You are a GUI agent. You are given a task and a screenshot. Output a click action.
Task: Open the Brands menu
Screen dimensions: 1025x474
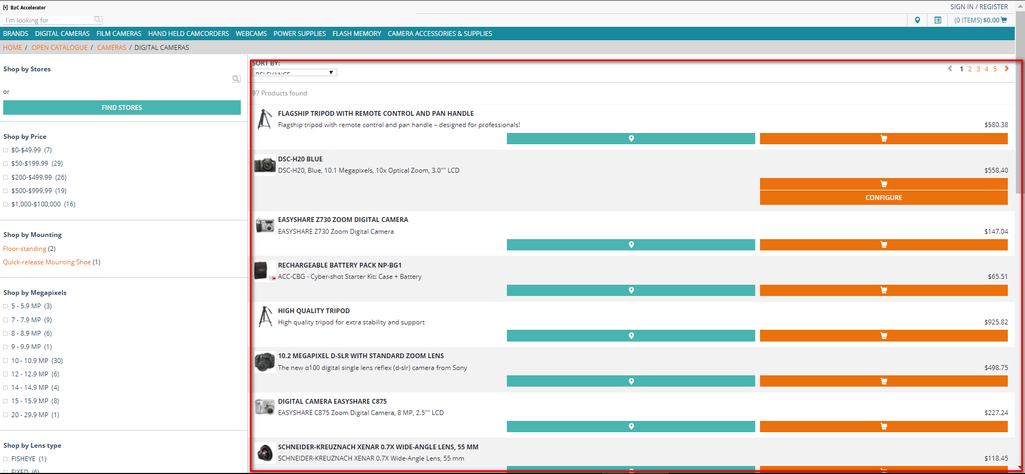16,33
